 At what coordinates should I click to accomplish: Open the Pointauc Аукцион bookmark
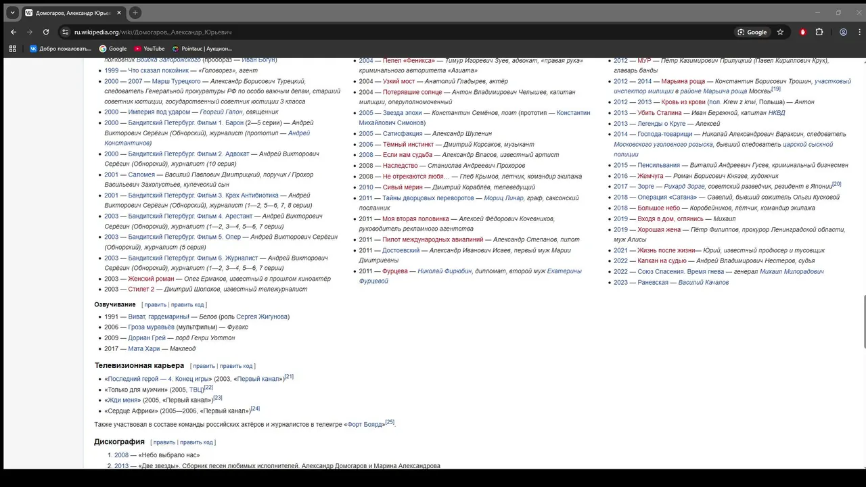pyautogui.click(x=202, y=49)
